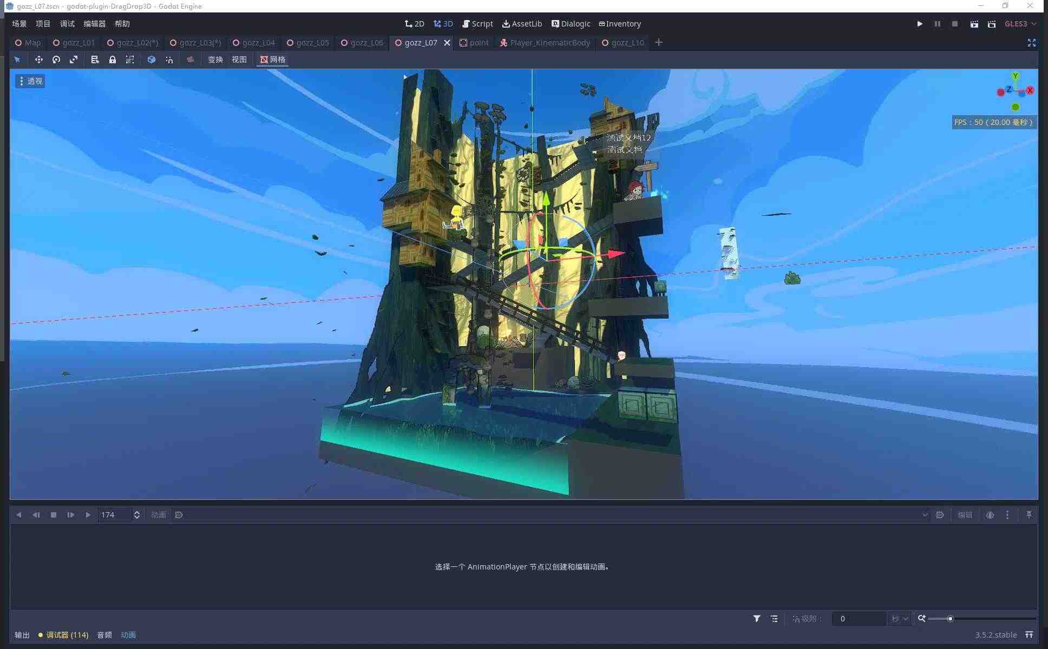Select the Move mode tool
This screenshot has width=1048, height=649.
(38, 59)
